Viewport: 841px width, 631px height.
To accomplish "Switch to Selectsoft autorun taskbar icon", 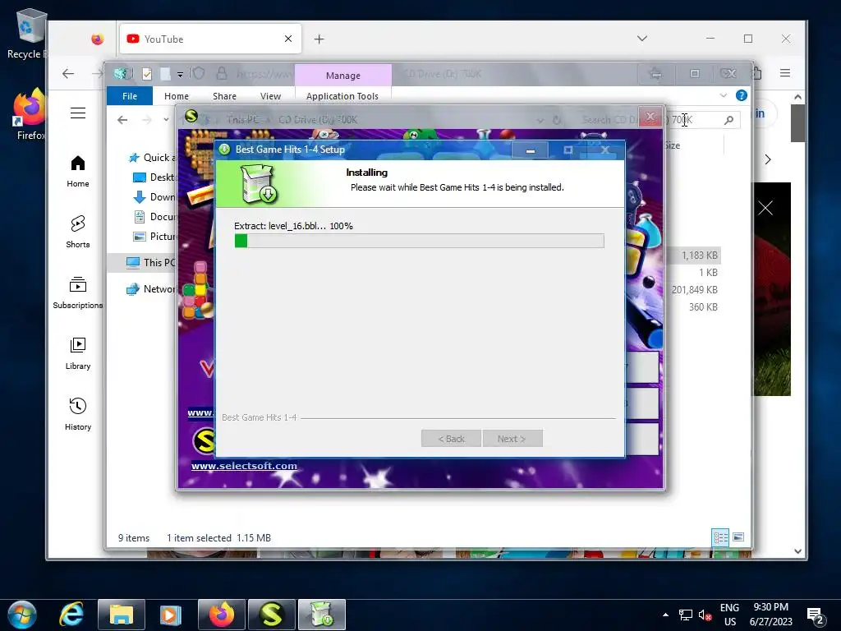I will 271,615.
